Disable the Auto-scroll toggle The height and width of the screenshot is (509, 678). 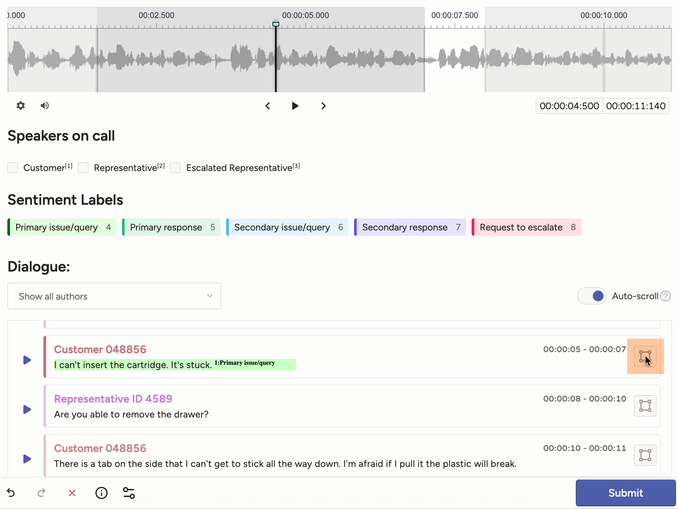[591, 296]
